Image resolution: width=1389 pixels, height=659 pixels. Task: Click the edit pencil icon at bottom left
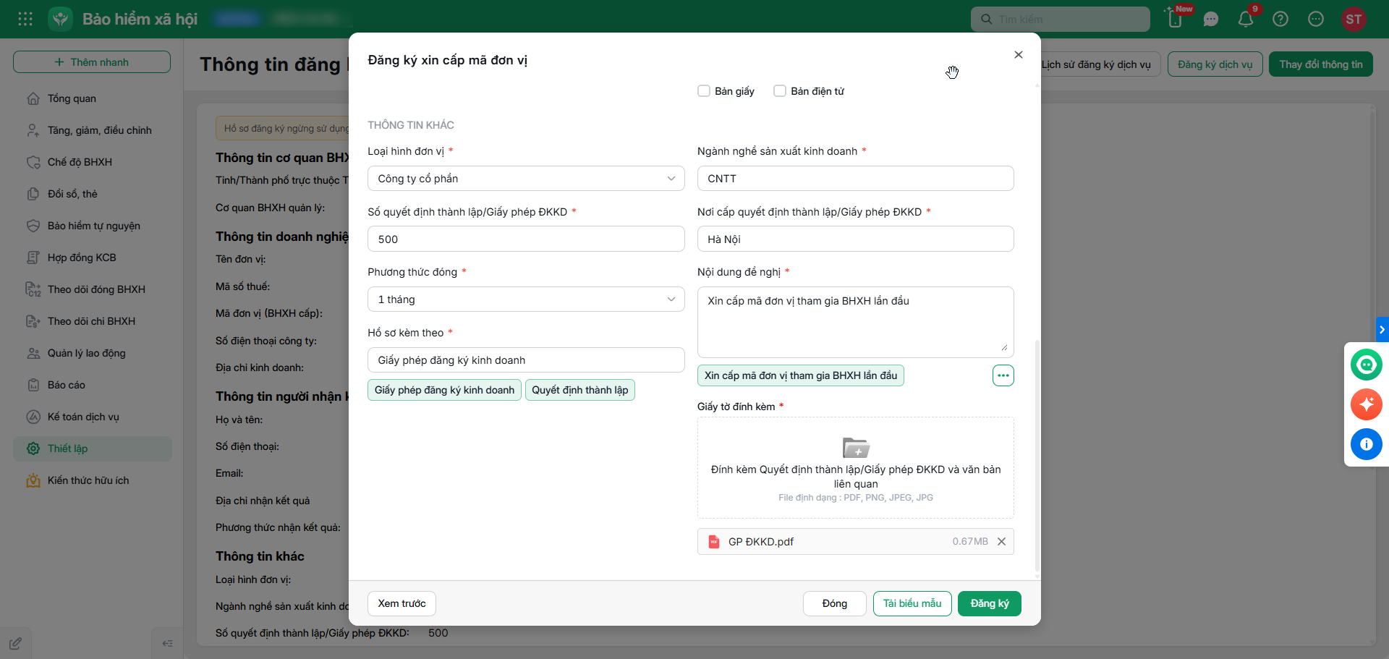pyautogui.click(x=15, y=643)
